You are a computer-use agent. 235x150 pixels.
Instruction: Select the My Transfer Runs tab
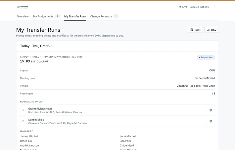click(75, 16)
